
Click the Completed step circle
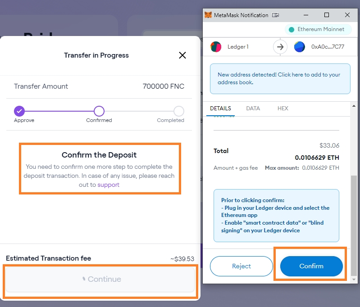(179, 111)
